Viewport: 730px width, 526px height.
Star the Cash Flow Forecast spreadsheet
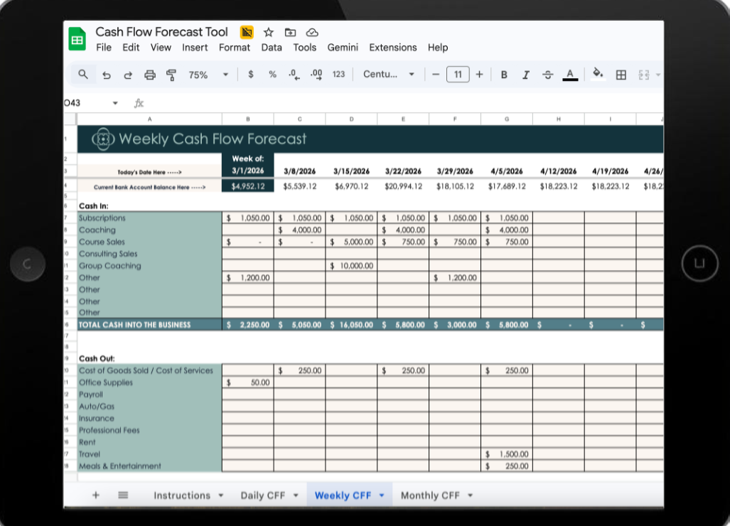click(268, 32)
